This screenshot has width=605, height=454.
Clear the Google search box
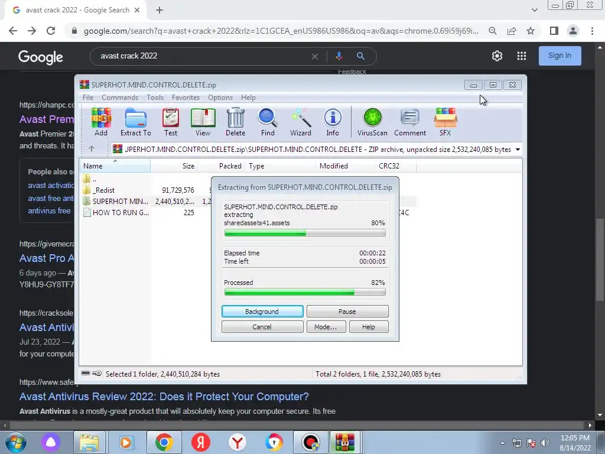[x=315, y=56]
